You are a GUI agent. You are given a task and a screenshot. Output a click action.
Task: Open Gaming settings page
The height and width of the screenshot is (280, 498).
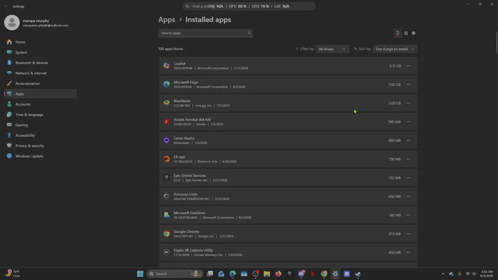pyautogui.click(x=40, y=125)
